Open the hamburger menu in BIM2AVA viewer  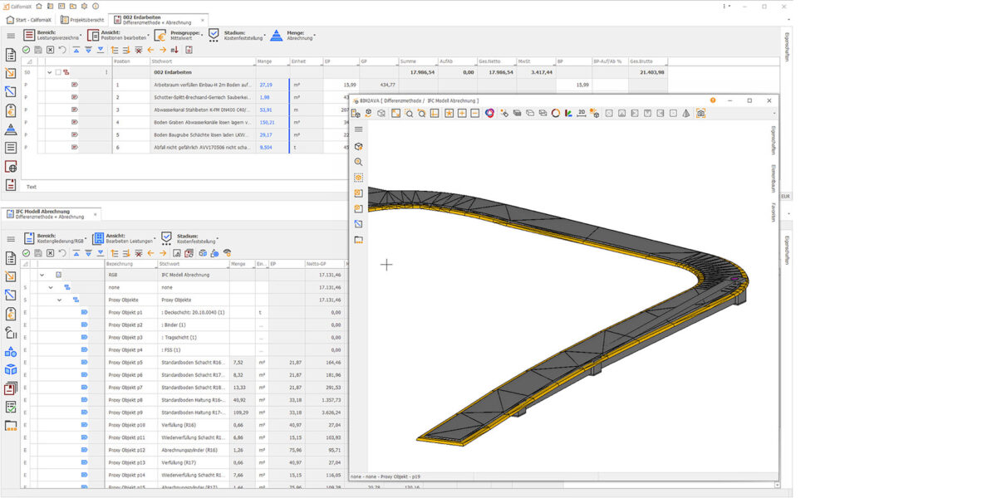[359, 129]
